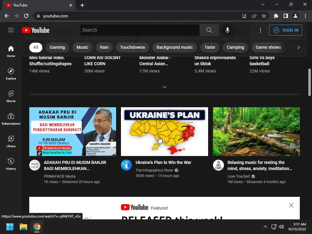
Task: Open The Infographics Show channel name
Action: 154,170
